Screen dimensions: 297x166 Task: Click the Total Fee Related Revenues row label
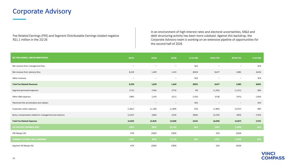[25, 84]
